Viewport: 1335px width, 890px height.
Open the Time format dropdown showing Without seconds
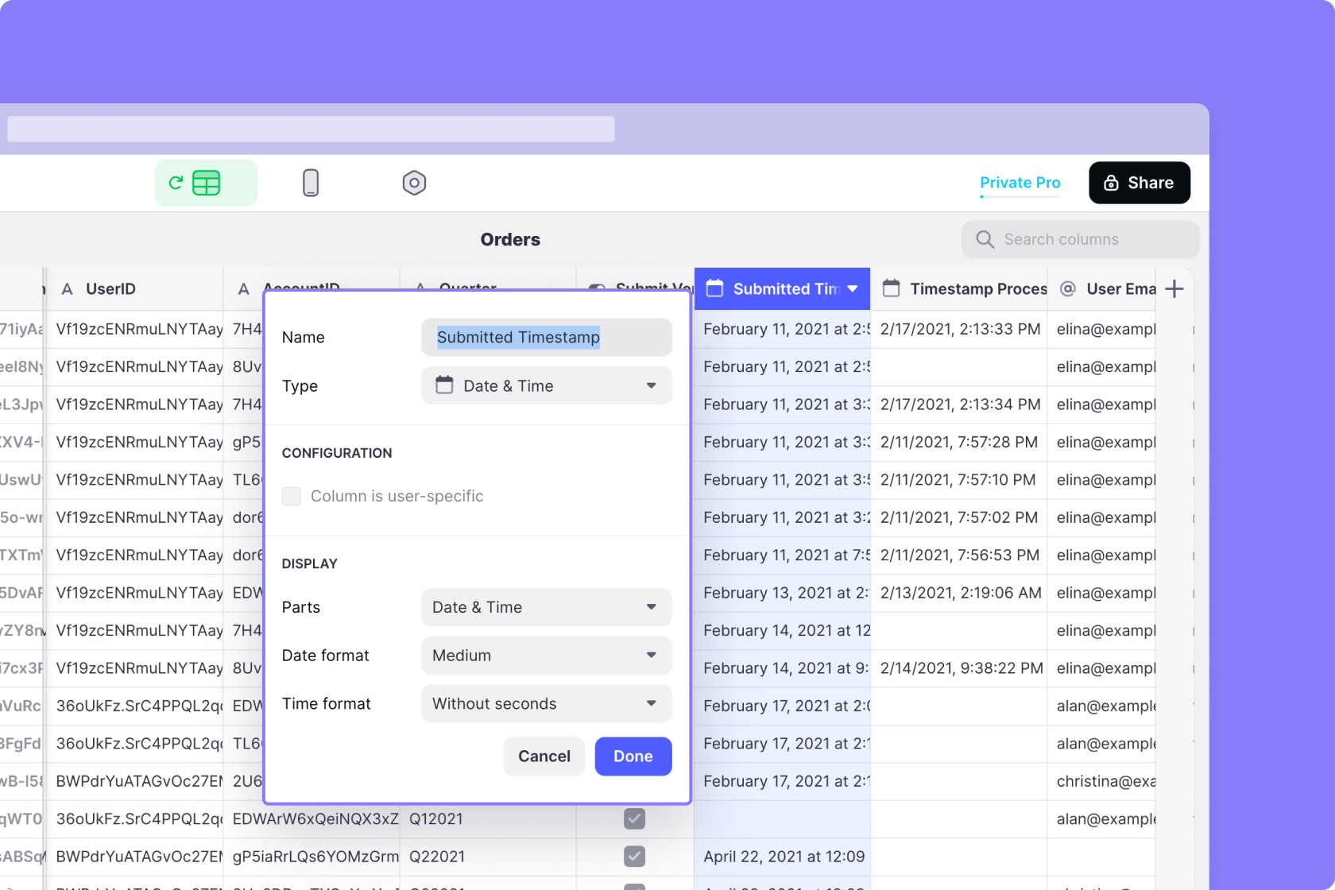(546, 703)
